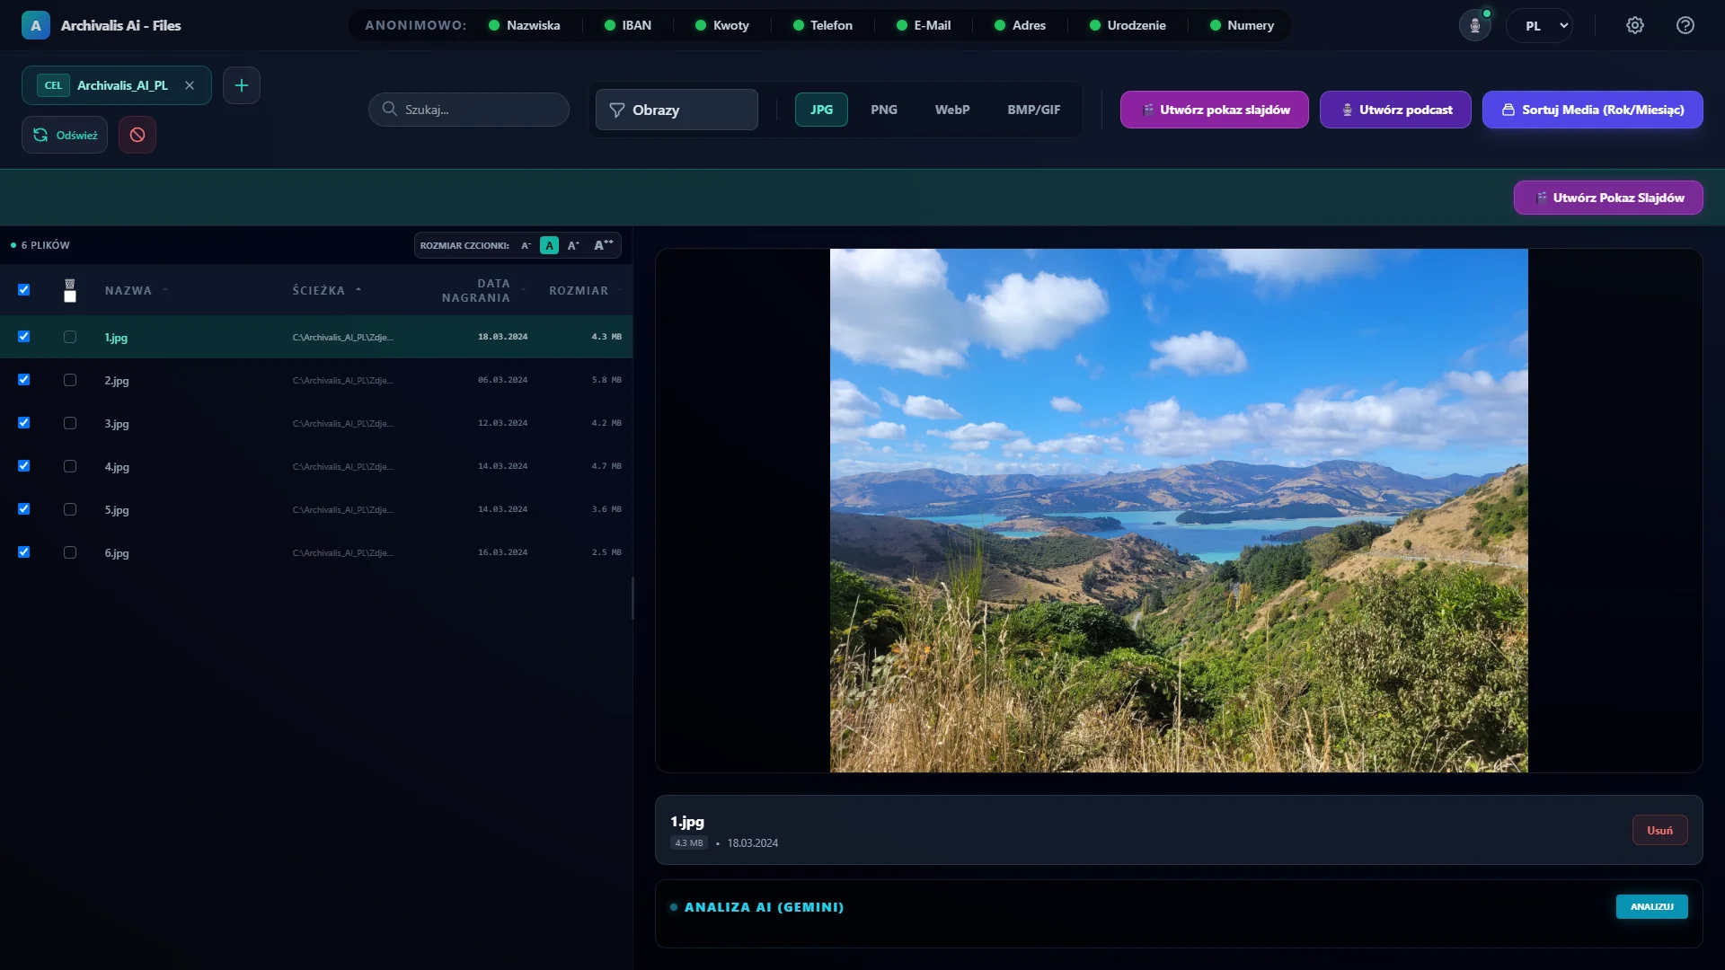Close the Archivalis_AI_PL target tab
The width and height of the screenshot is (1725, 970).
pyautogui.click(x=190, y=85)
